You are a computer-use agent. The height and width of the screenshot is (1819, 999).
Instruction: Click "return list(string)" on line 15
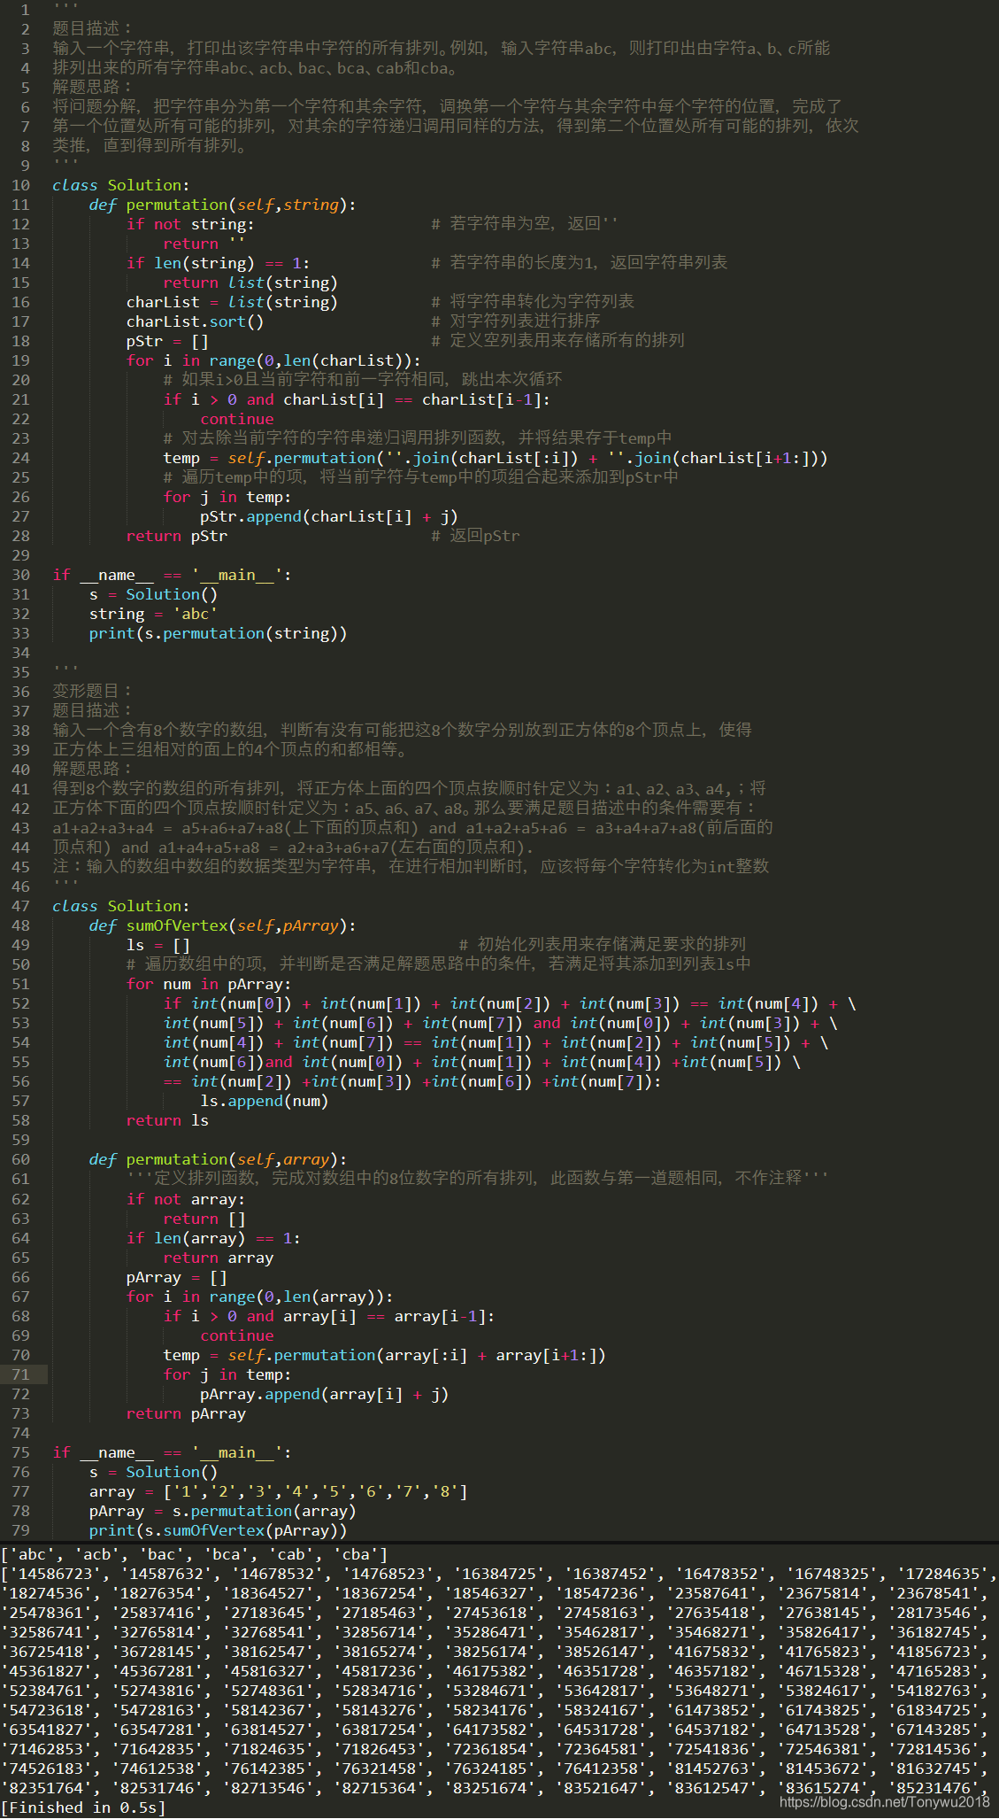coord(250,283)
